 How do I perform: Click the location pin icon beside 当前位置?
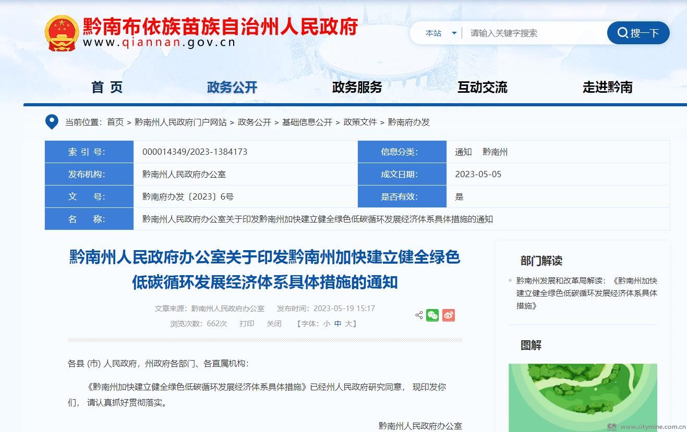click(52, 122)
